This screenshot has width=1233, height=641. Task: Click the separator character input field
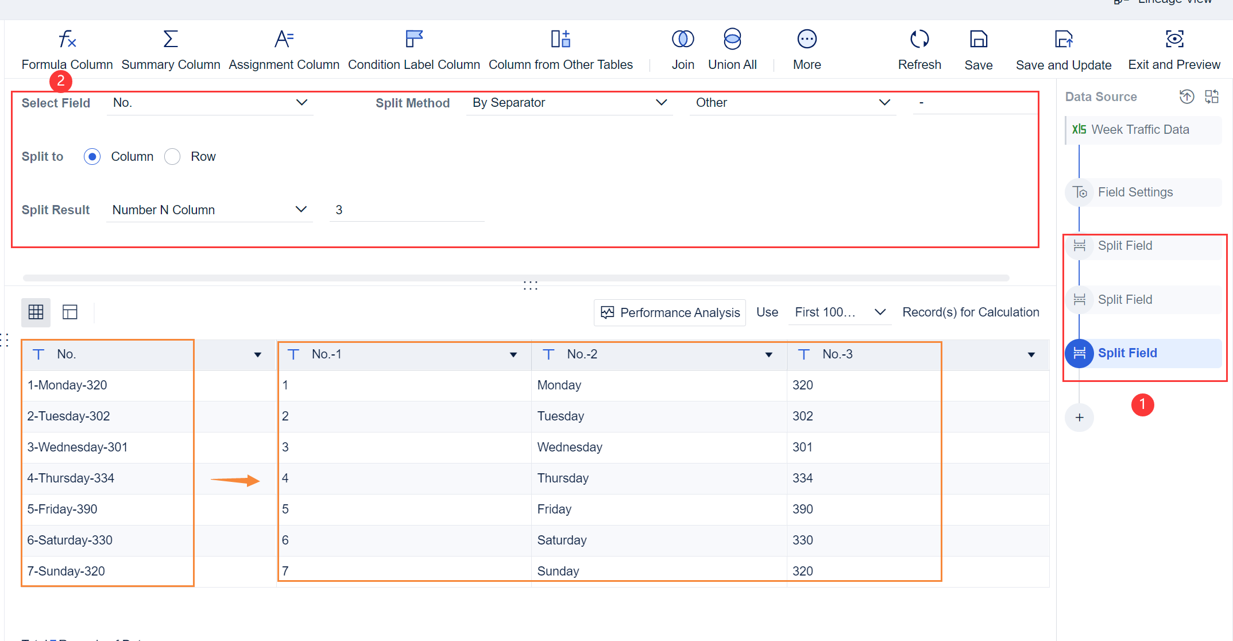(x=975, y=103)
